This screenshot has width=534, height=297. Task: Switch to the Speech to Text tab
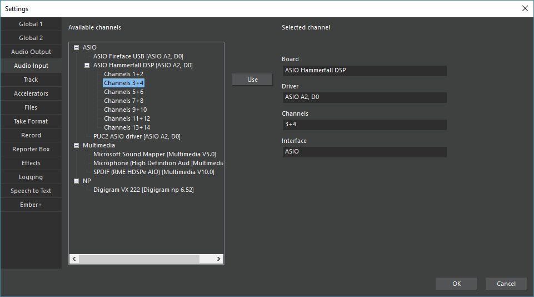point(31,191)
